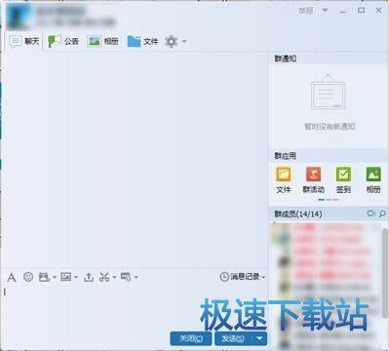
Task: Click the member list scrollbar
Action: (x=385, y=273)
